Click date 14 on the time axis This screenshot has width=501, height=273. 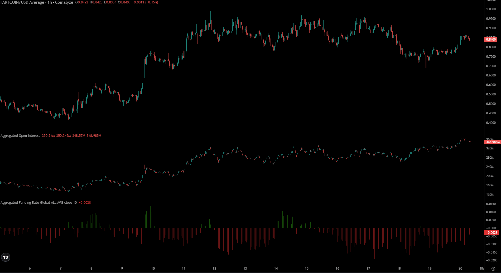pyautogui.click(x=276, y=269)
